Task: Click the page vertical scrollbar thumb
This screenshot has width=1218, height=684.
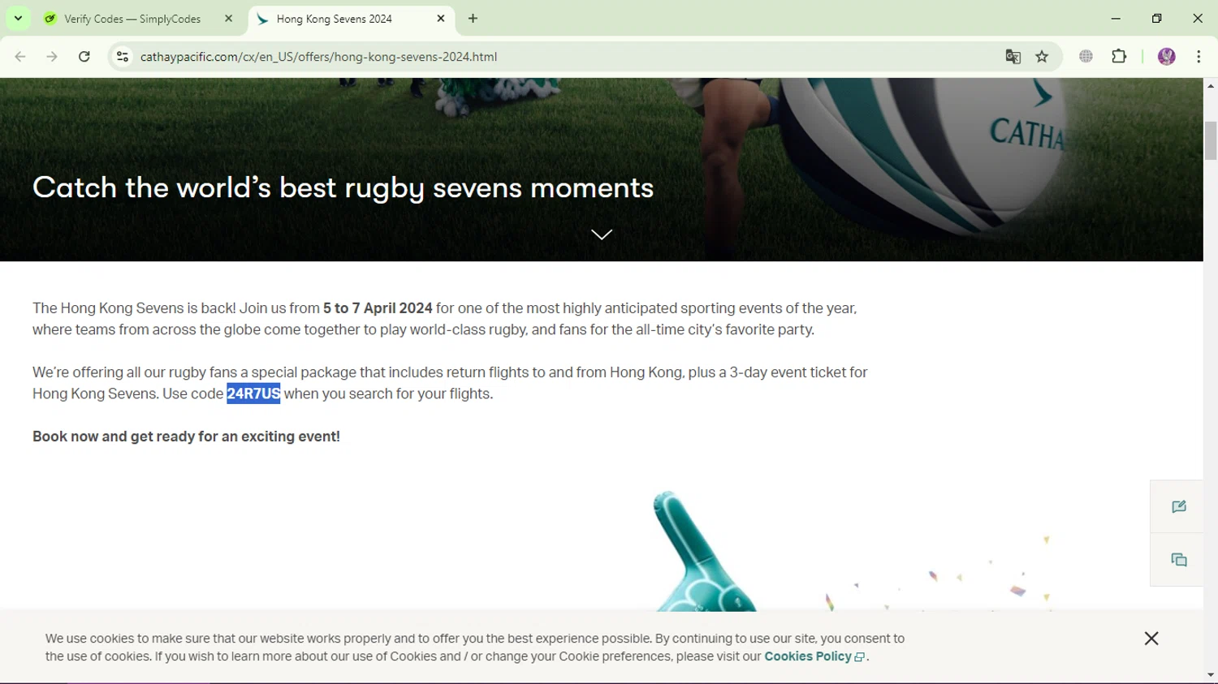Action: [x=1211, y=140]
